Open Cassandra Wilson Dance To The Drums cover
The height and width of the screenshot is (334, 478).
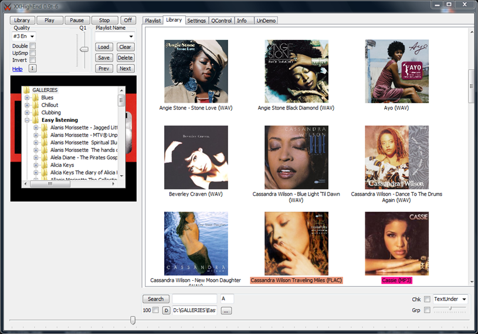pyautogui.click(x=397, y=158)
